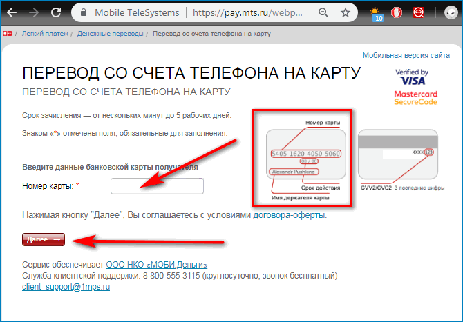The width and height of the screenshot is (463, 322).
Task: Click the Verified by VISA logo
Action: pos(412,77)
